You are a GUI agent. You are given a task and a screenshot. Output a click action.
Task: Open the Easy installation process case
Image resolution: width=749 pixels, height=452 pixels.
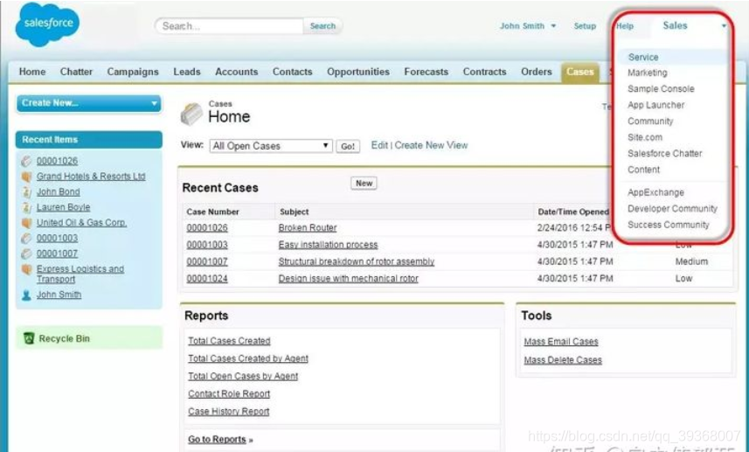[328, 245]
